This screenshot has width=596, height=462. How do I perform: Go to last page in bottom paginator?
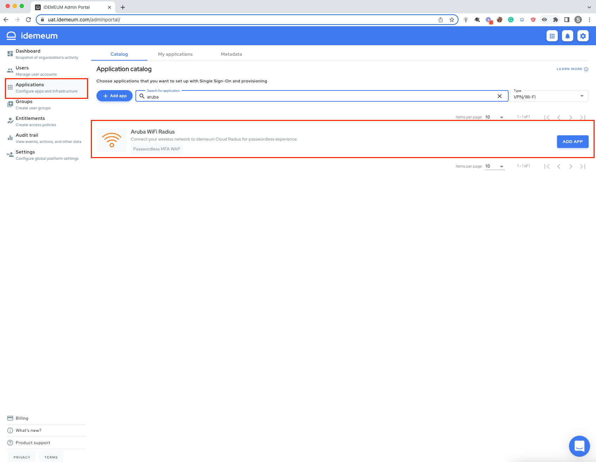tap(583, 167)
